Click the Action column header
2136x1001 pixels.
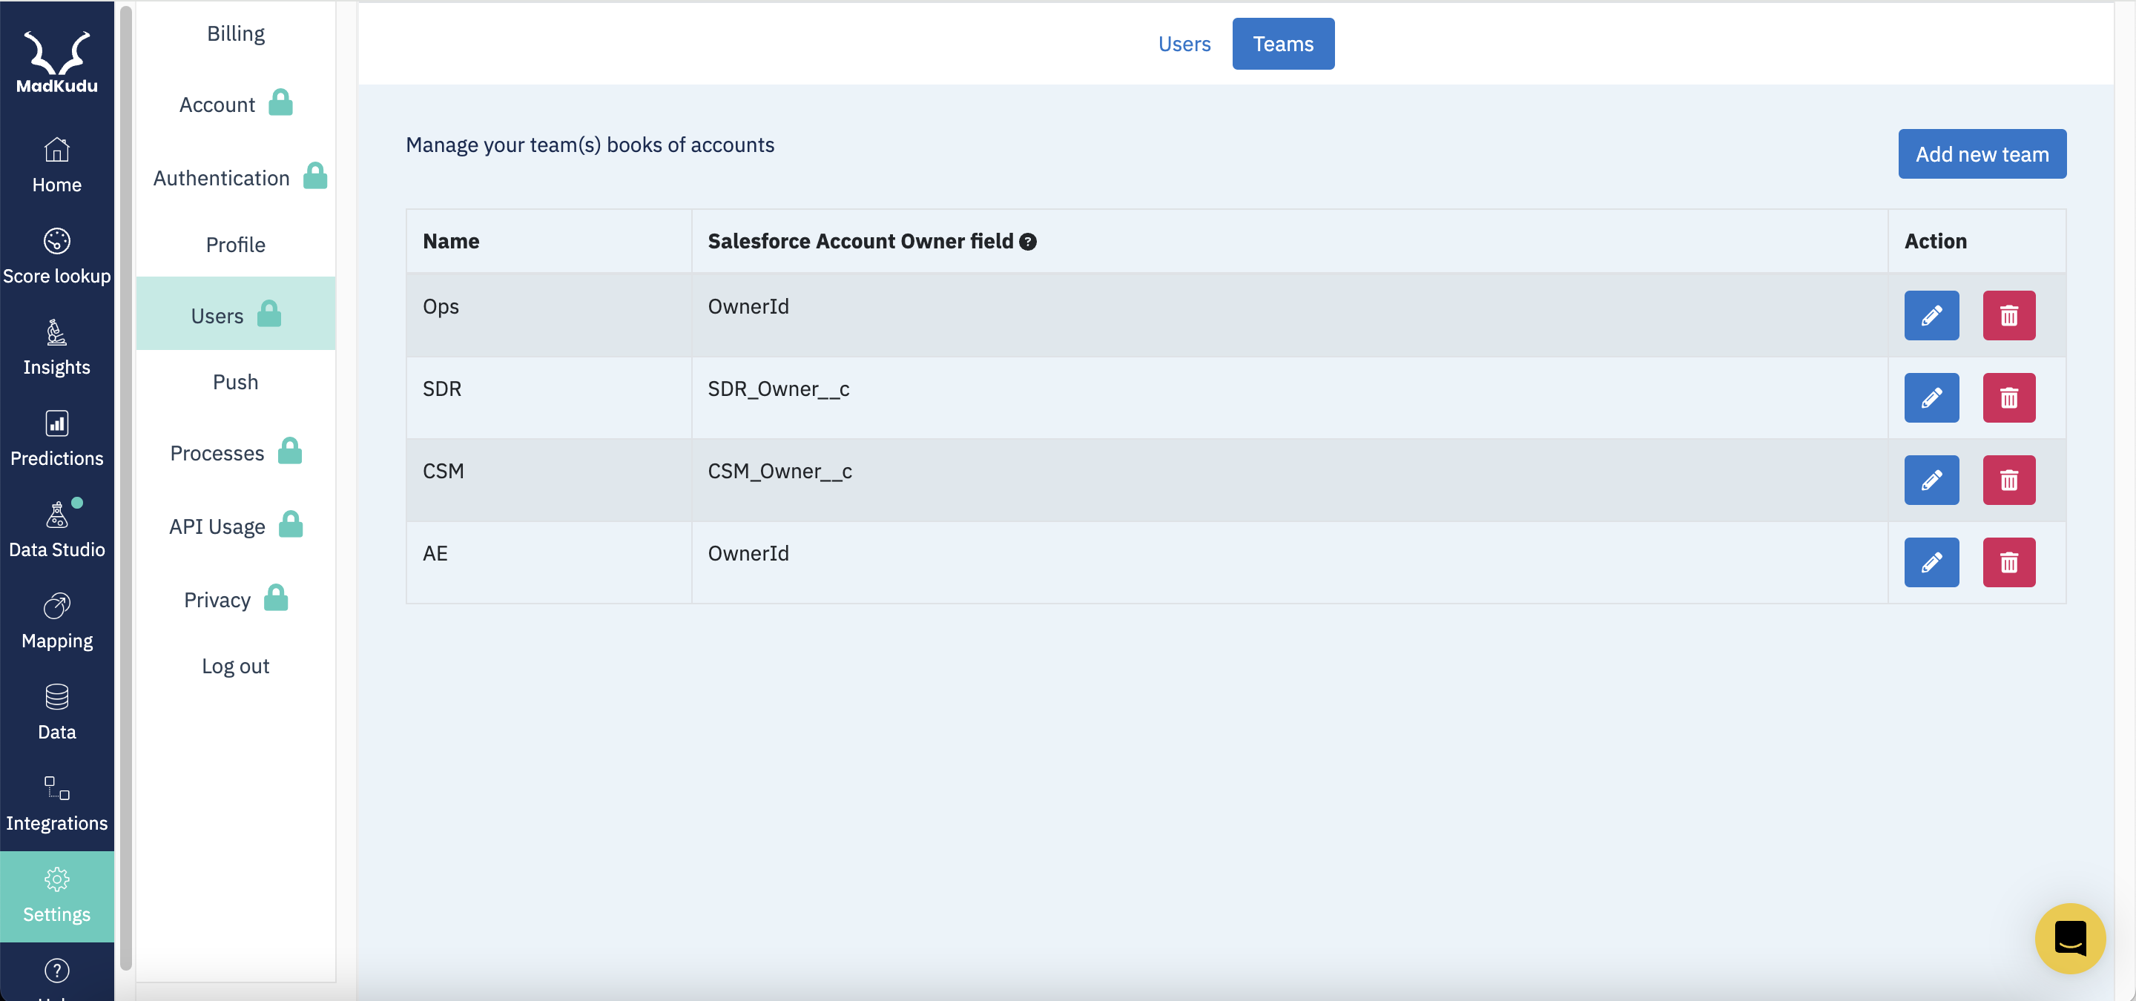(1976, 241)
